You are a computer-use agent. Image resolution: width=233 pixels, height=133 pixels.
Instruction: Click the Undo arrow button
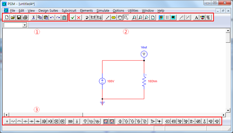[52, 17]
